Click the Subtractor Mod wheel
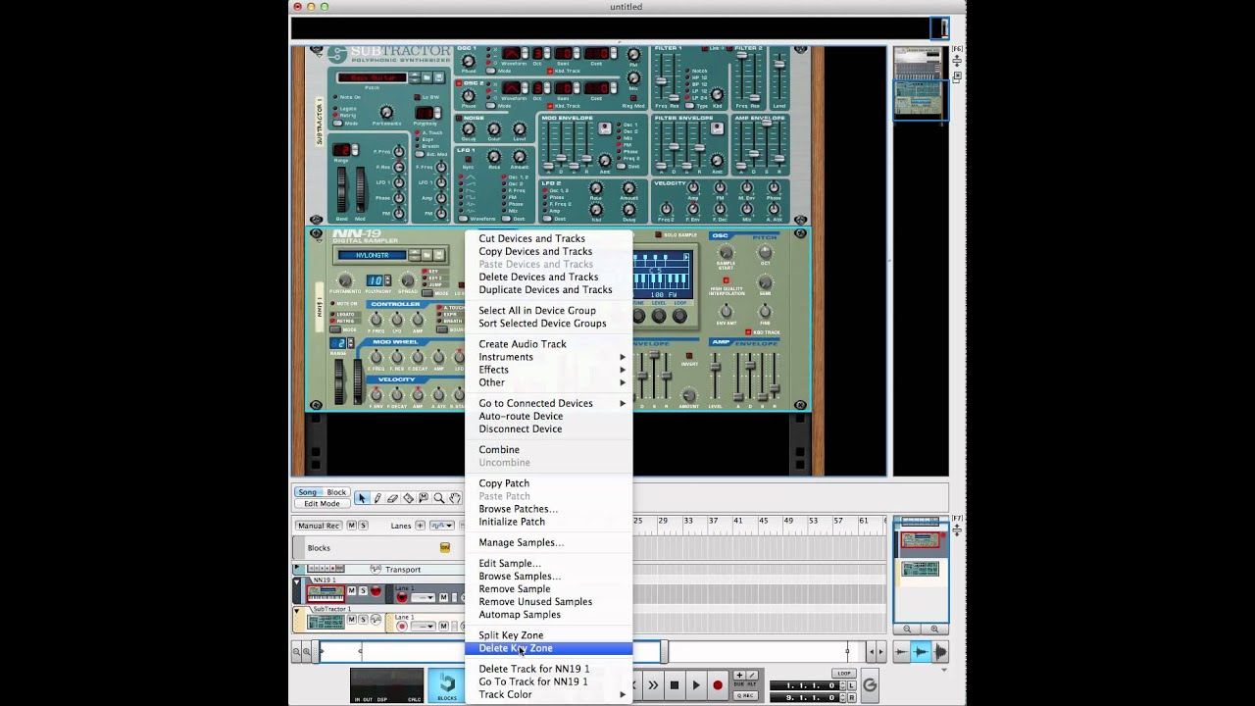The image size is (1255, 706). click(360, 189)
